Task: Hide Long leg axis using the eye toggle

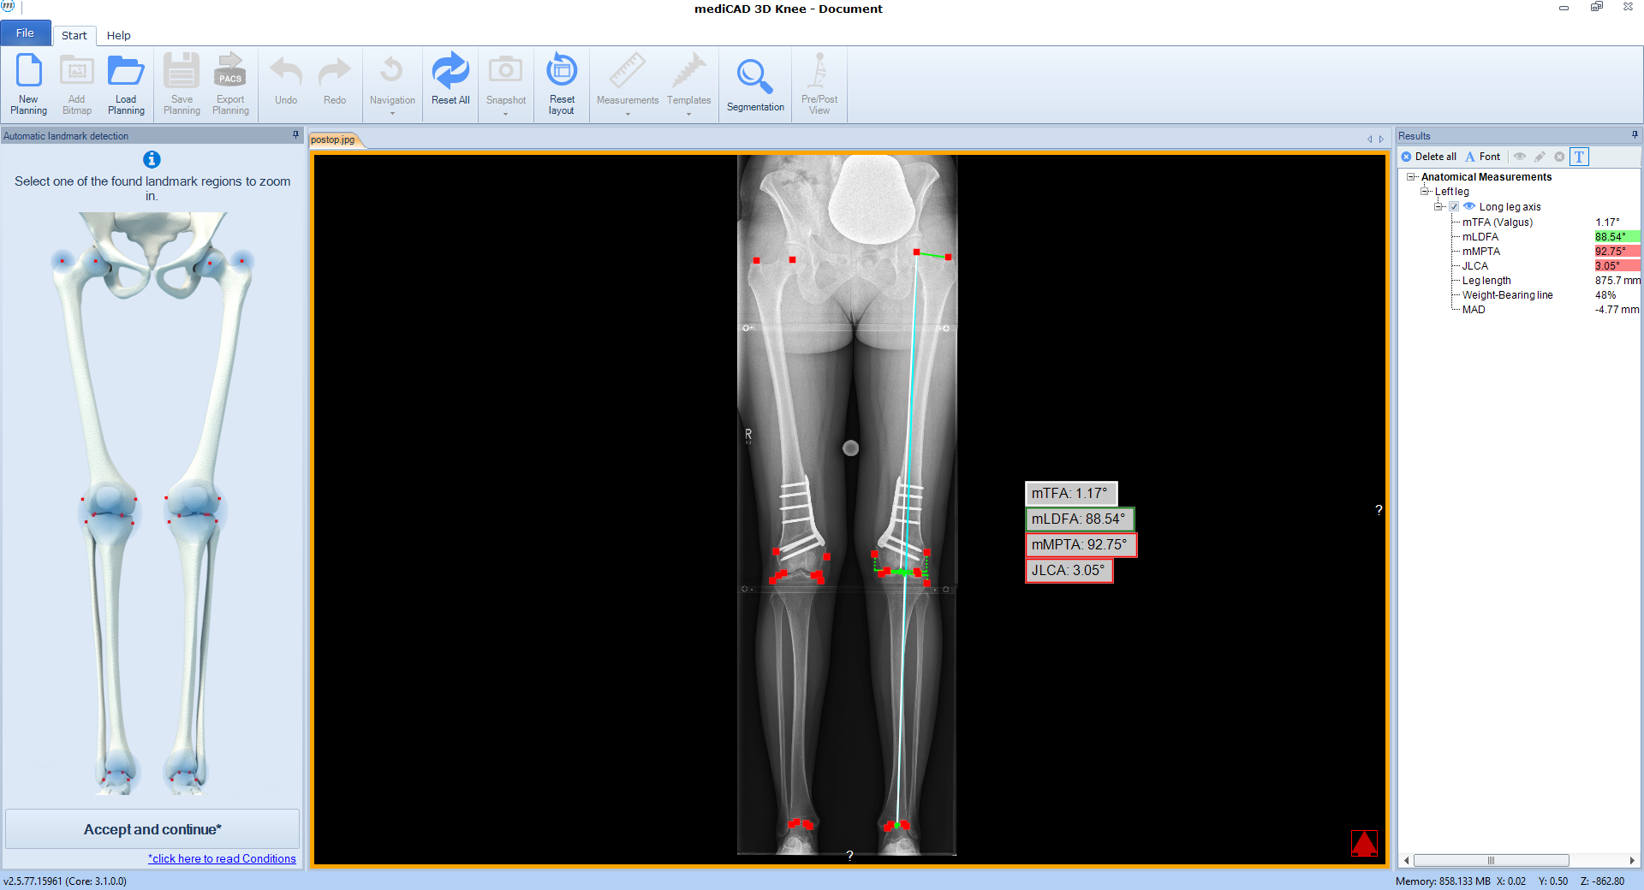Action: (x=1469, y=206)
